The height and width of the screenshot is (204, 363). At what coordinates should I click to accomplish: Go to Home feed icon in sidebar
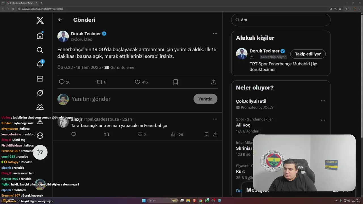[40, 35]
